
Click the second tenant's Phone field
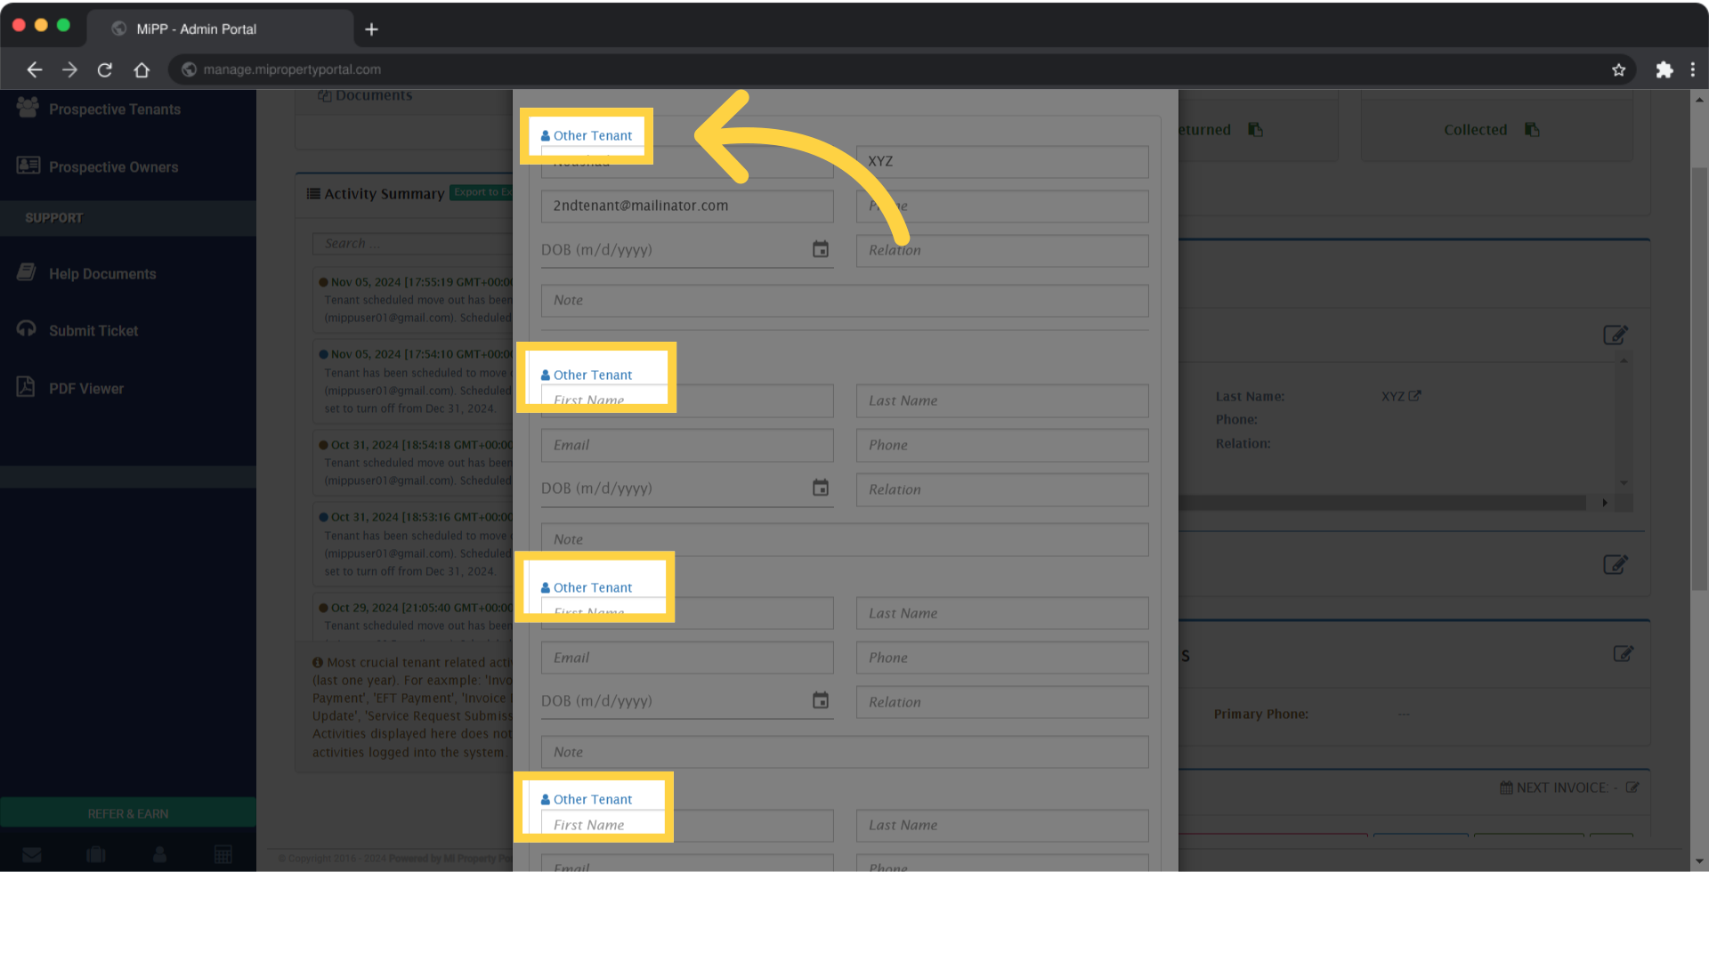pos(1002,446)
